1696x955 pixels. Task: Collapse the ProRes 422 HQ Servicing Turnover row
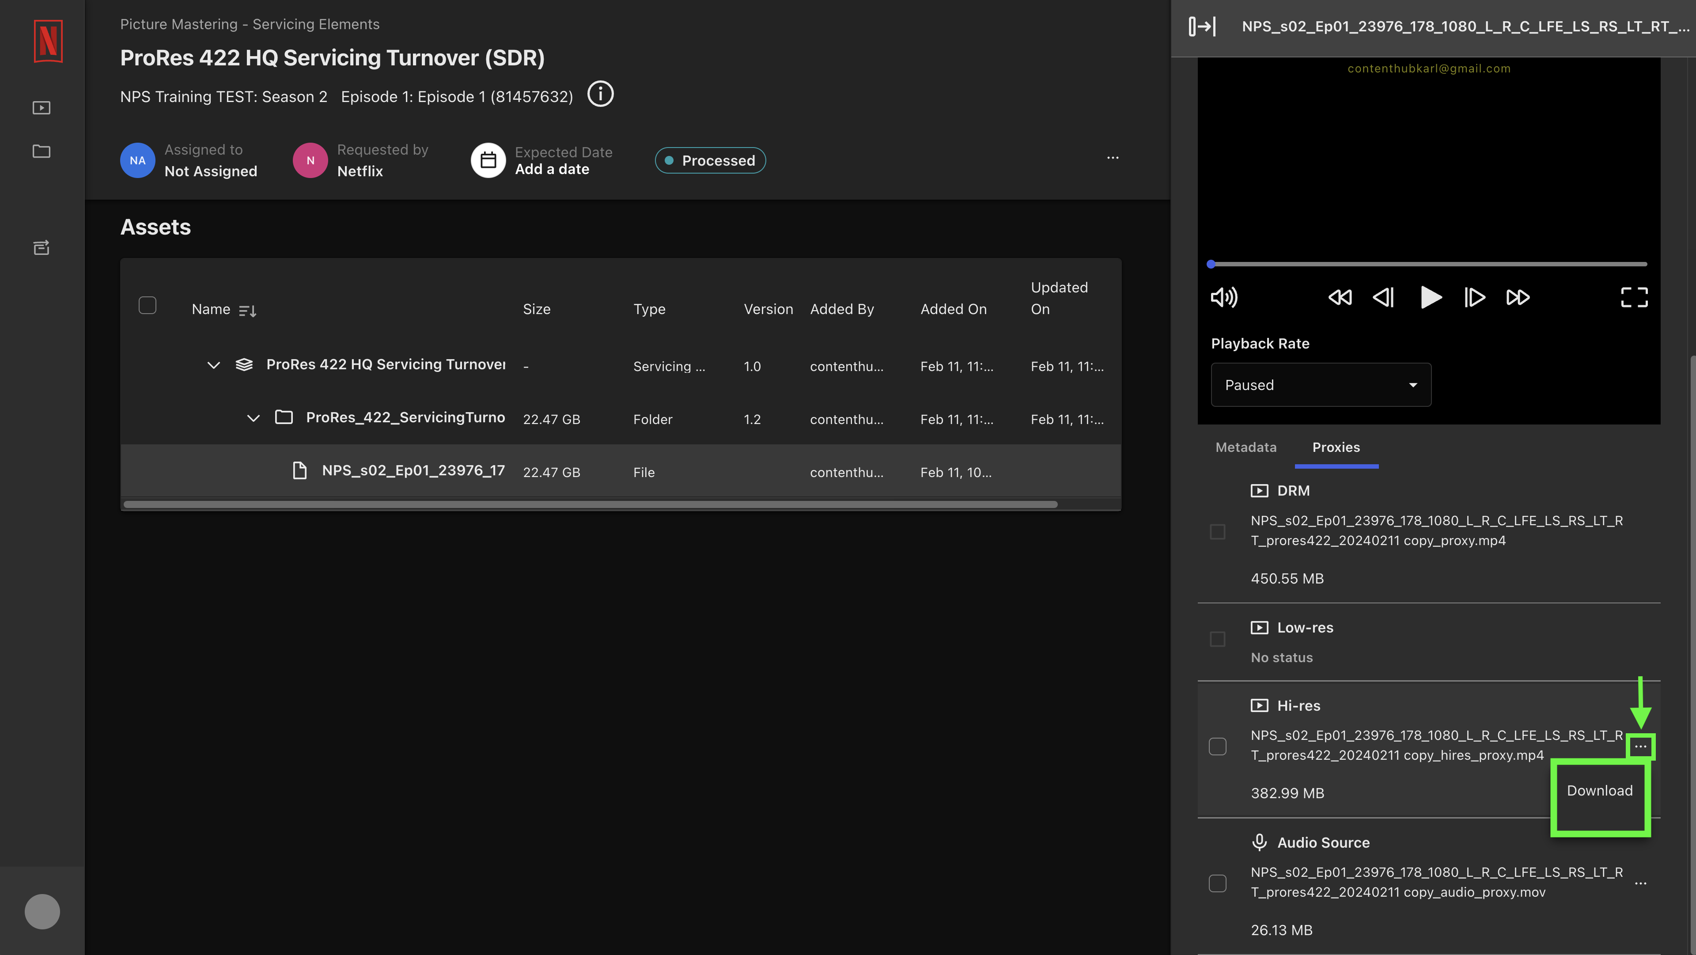(x=213, y=365)
